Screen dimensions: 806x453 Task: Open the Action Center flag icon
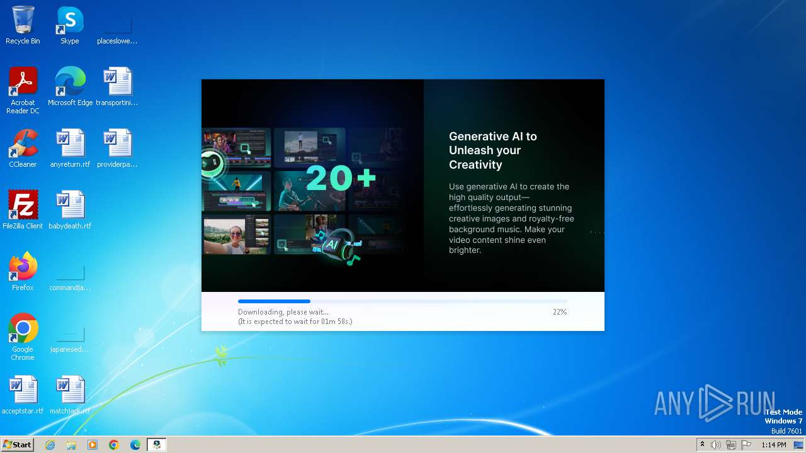(x=746, y=445)
